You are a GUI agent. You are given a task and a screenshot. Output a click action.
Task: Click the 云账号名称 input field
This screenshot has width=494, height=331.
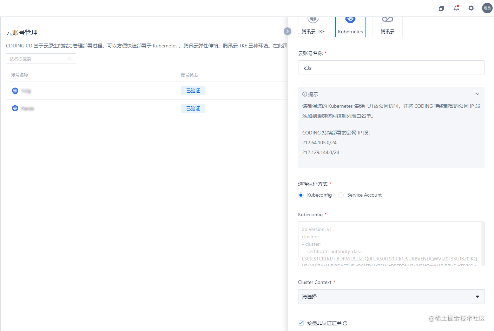point(391,67)
